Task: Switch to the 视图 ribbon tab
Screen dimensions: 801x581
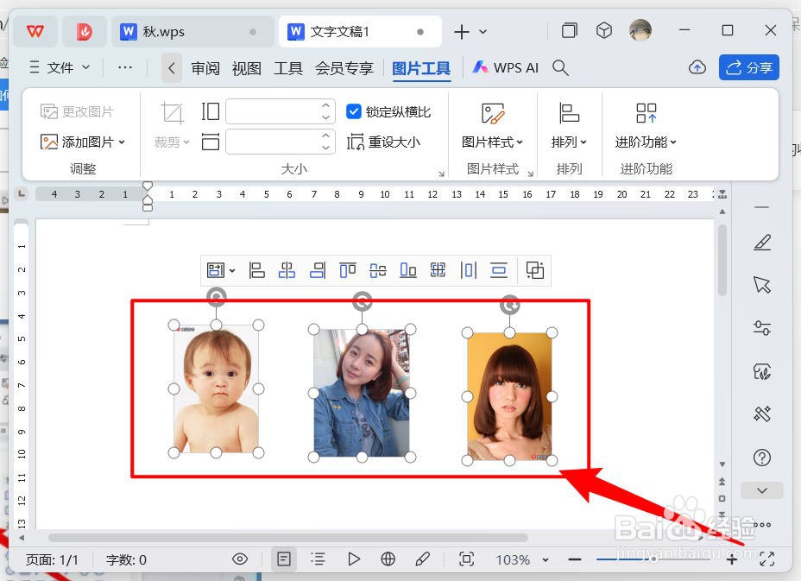Action: (x=246, y=68)
